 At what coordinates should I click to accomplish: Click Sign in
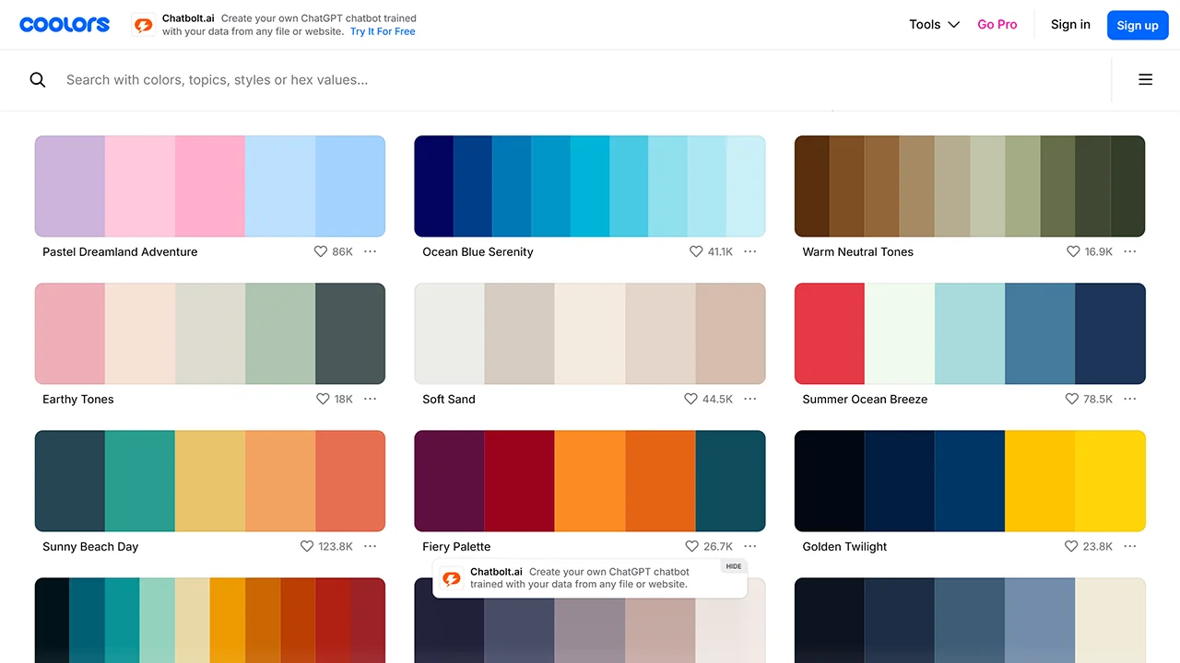pyautogui.click(x=1070, y=25)
